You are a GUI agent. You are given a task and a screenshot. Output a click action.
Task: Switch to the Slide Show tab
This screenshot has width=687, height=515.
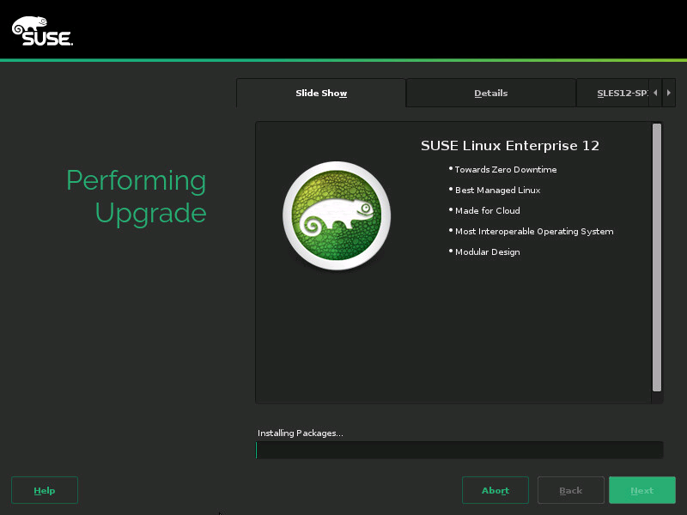coord(321,93)
